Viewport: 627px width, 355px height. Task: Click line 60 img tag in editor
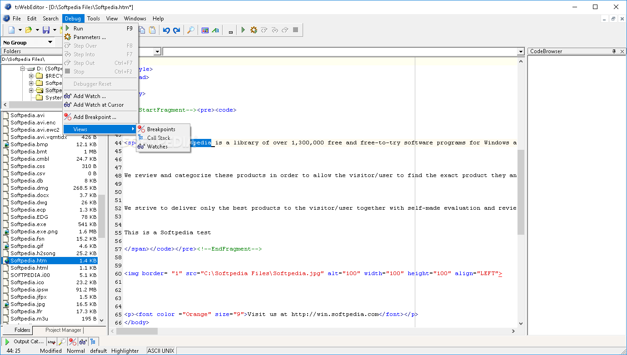[x=313, y=273]
